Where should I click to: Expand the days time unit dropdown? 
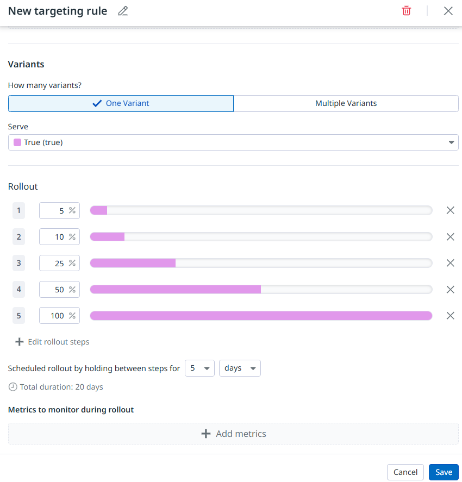pos(240,368)
